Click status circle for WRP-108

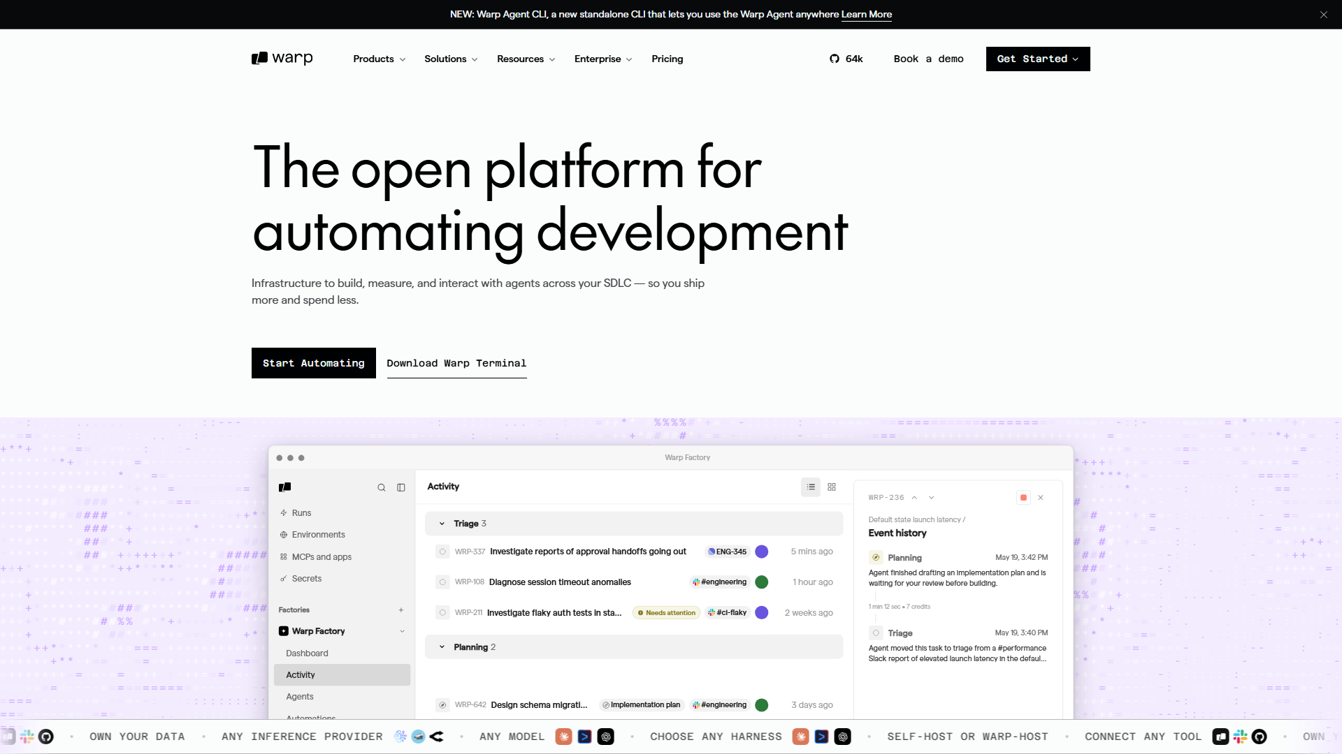[442, 582]
